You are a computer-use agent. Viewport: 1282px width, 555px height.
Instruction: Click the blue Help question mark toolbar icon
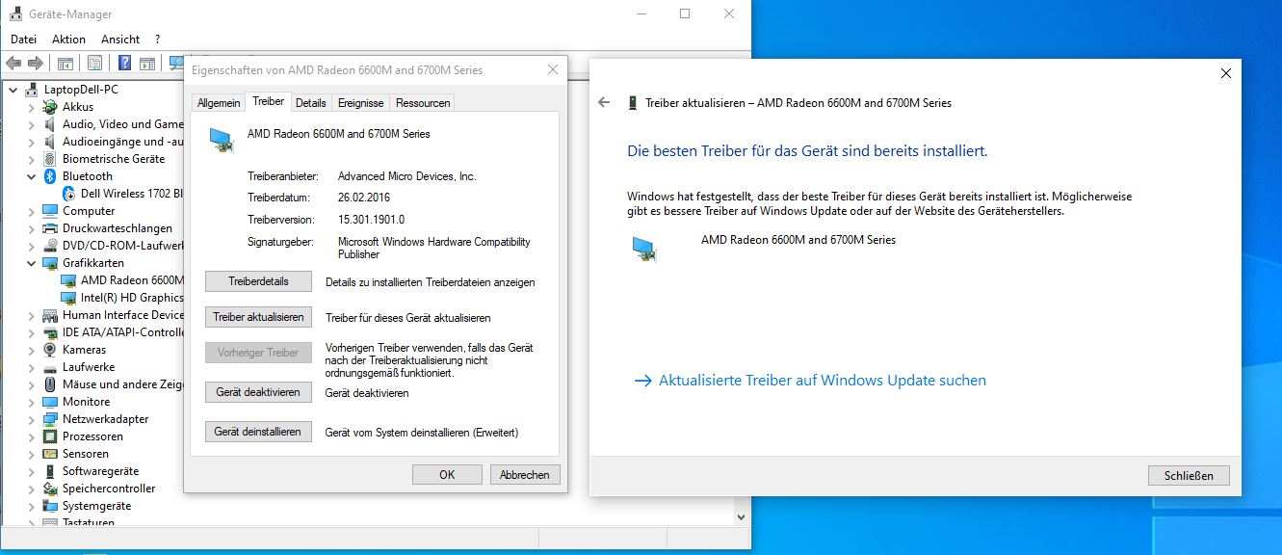(124, 64)
